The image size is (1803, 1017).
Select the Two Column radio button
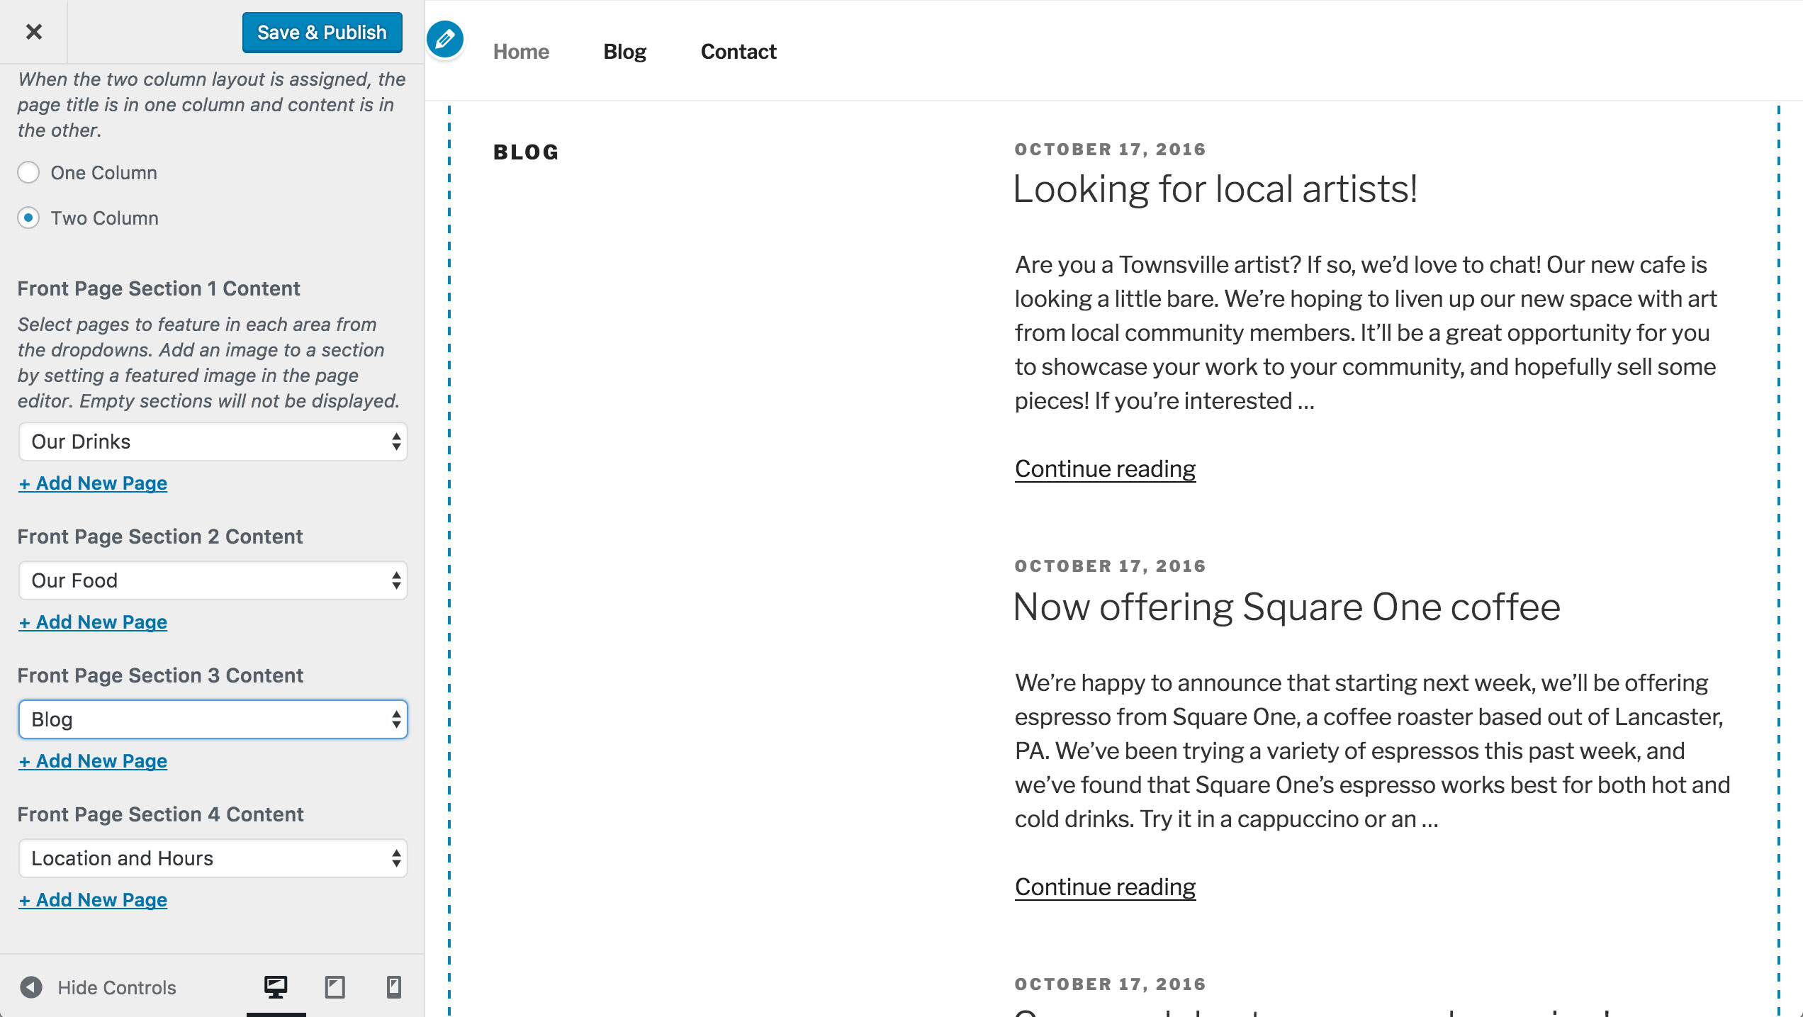tap(27, 217)
